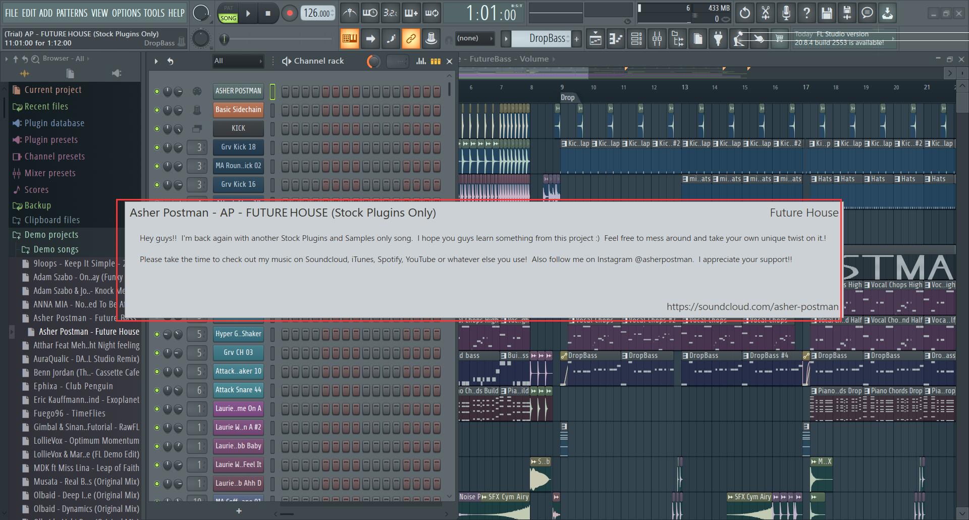
Task: Select the MA Roun..ick 02 channel button
Action: coord(238,166)
